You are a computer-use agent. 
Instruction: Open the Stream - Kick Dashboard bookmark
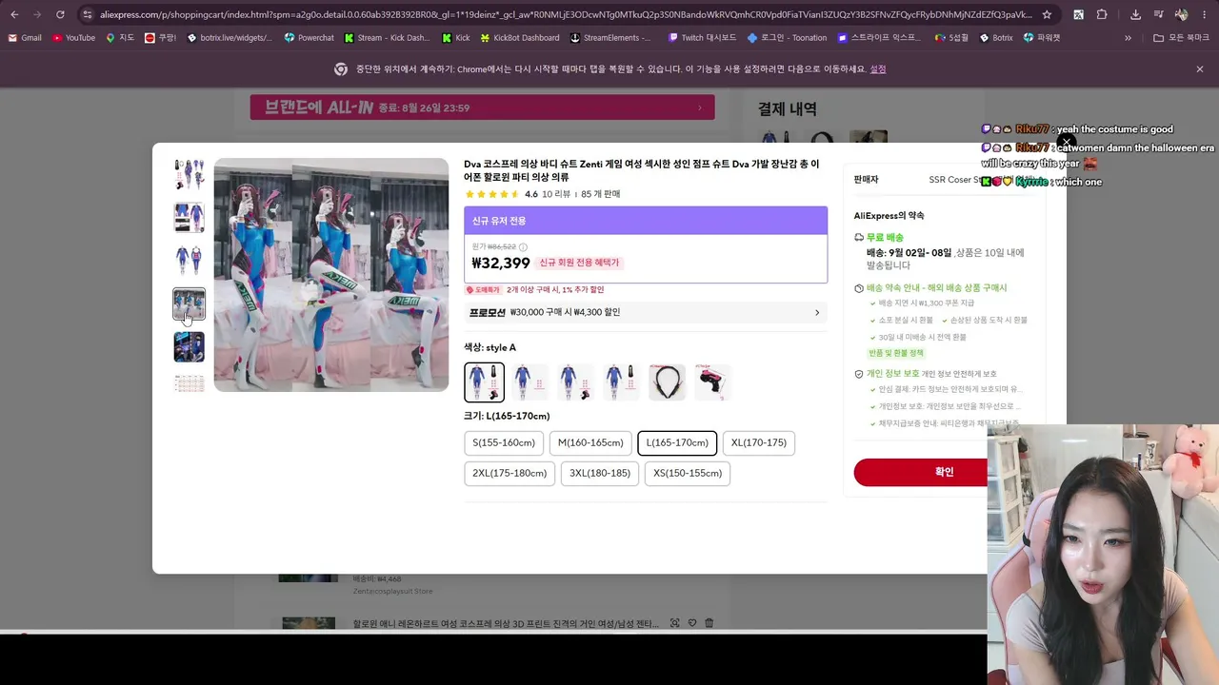[x=387, y=38]
